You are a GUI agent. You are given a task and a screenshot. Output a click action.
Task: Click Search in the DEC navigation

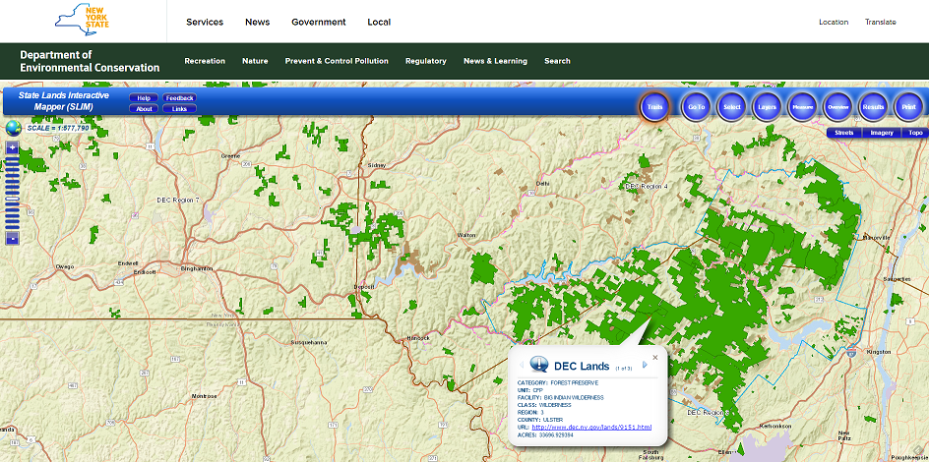tap(558, 61)
